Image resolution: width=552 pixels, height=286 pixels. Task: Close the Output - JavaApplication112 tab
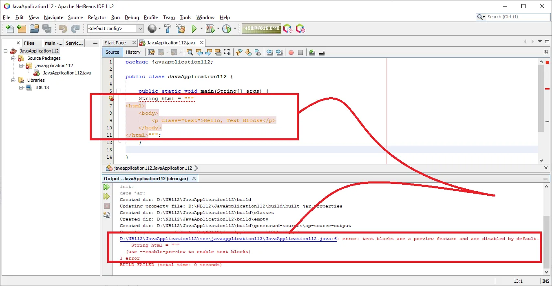click(x=194, y=179)
